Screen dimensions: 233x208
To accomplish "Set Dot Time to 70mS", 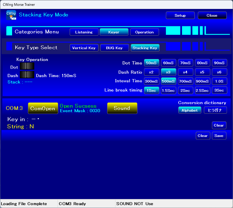I will coord(185,63).
